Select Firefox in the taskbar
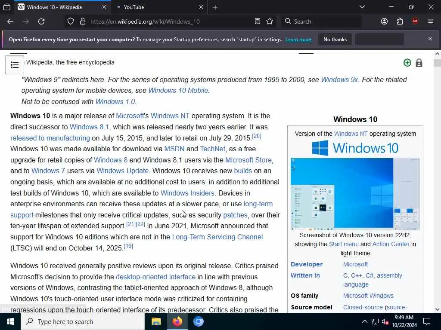 177,321
